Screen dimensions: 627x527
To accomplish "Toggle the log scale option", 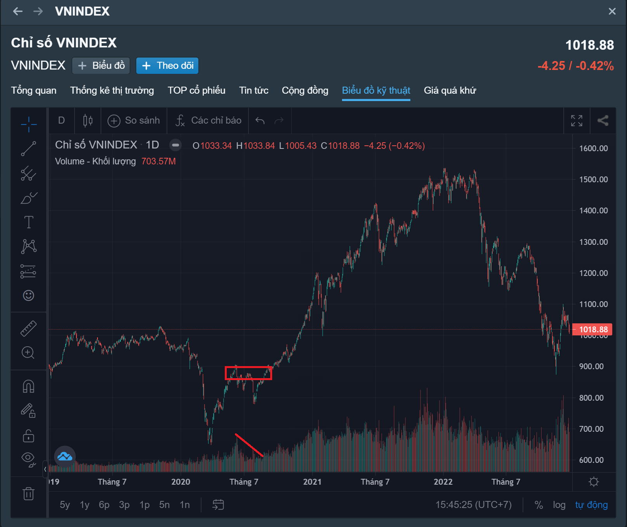I will [x=559, y=505].
